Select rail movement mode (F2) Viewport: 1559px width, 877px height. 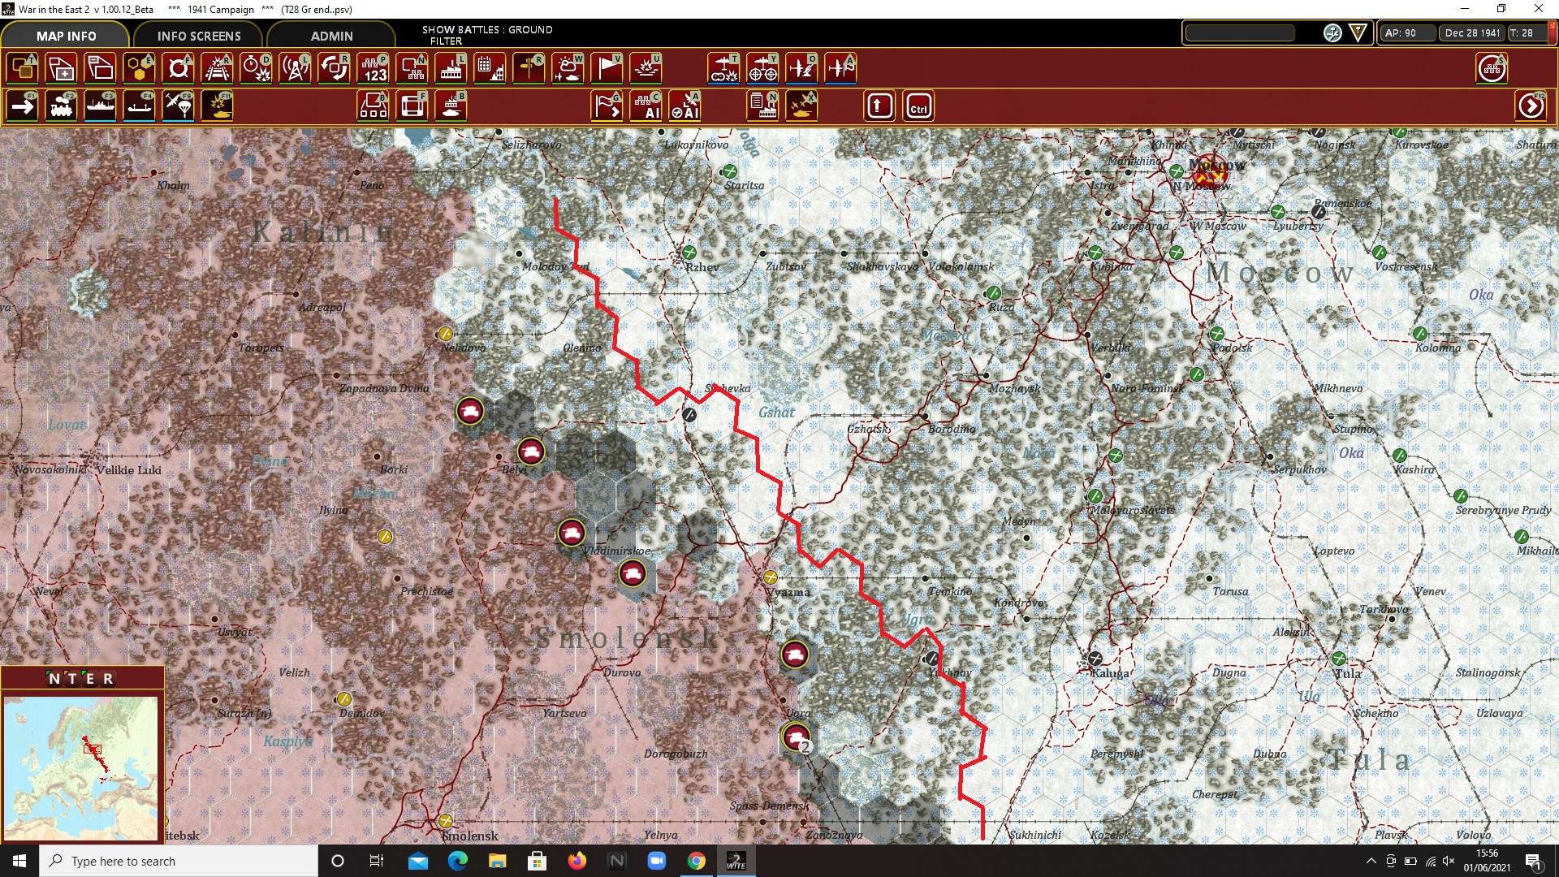pos(62,106)
